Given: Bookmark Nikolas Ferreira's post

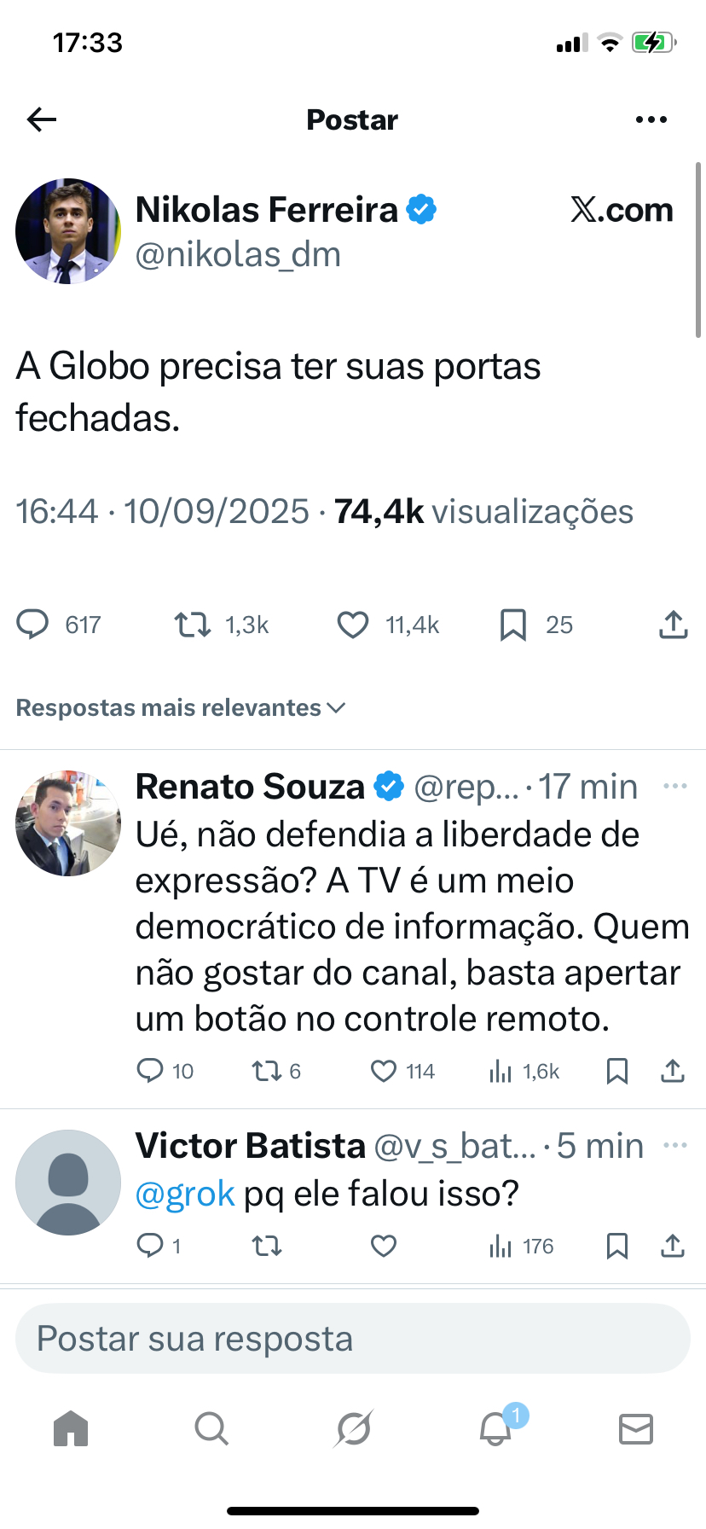Looking at the screenshot, I should click(x=512, y=625).
